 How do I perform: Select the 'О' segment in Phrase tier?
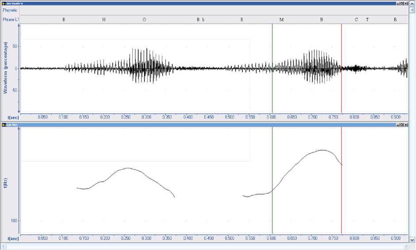(x=144, y=19)
